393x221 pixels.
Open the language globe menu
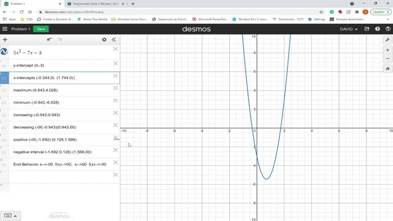388,29
